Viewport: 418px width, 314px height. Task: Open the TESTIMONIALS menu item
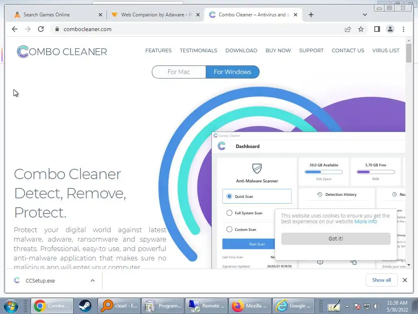point(198,50)
